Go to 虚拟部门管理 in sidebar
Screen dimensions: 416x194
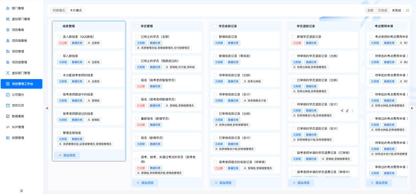point(21,73)
